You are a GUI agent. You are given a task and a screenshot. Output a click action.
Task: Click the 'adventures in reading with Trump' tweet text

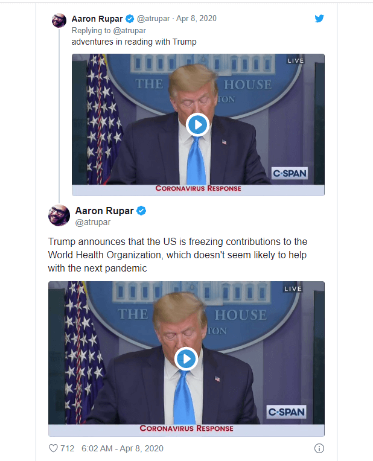134,42
